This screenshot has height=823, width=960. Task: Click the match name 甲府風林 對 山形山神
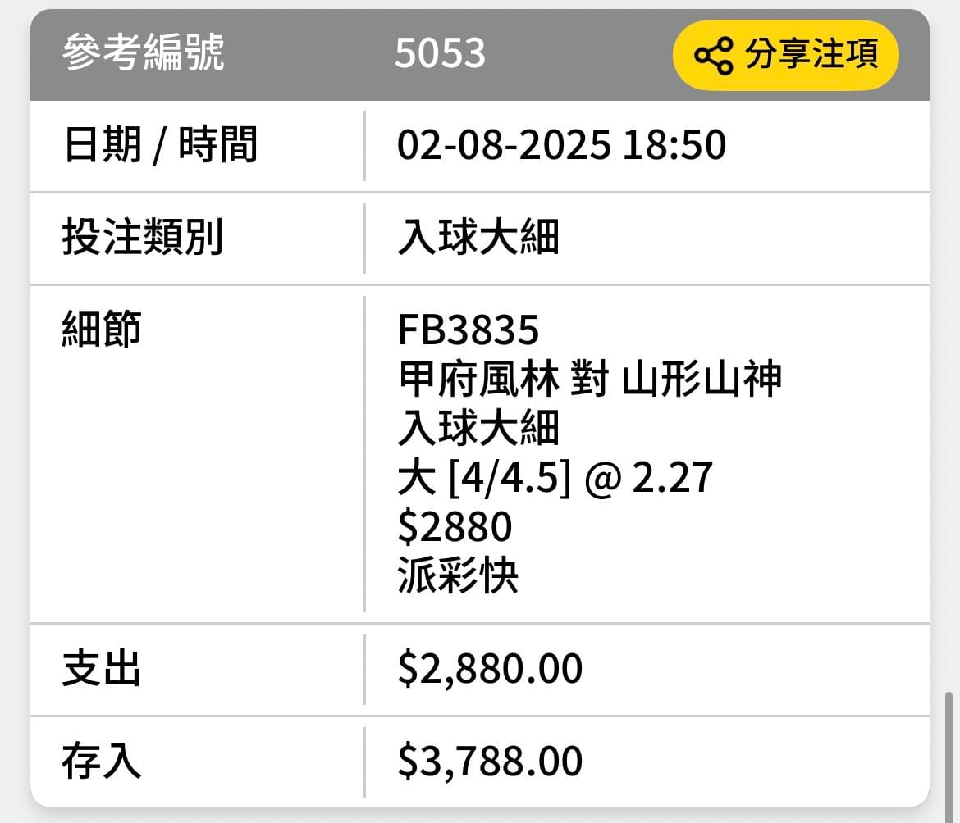click(590, 379)
